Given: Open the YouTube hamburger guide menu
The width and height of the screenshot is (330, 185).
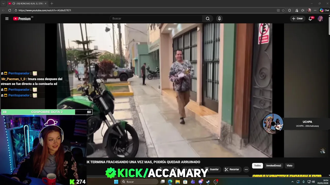Looking at the screenshot, I should (7, 18).
